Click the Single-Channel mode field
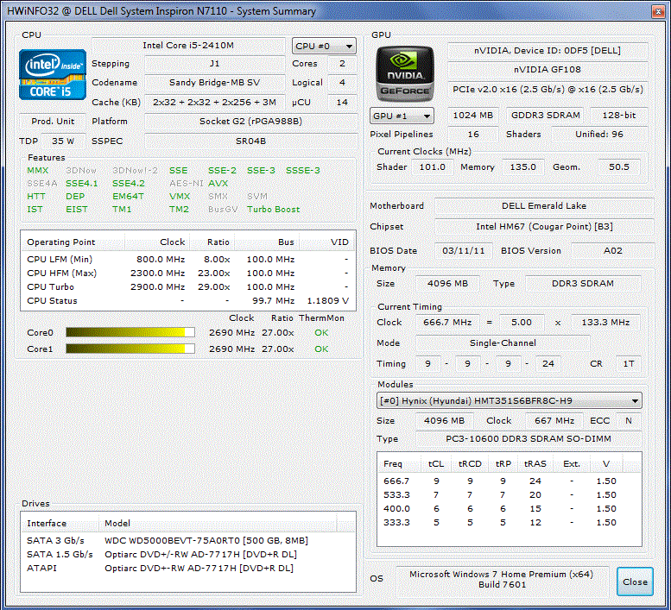 [503, 343]
